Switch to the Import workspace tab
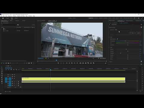Image resolution: width=144 pixels, height=108 pixels. [x=7, y=18]
